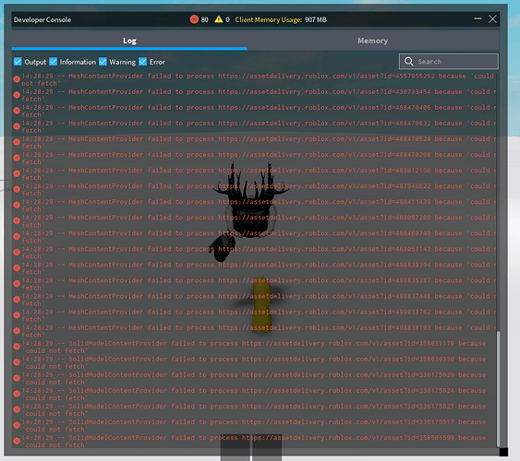The height and width of the screenshot is (461, 520).
Task: Click error icon for asset id 468411439
Action: coord(17,205)
